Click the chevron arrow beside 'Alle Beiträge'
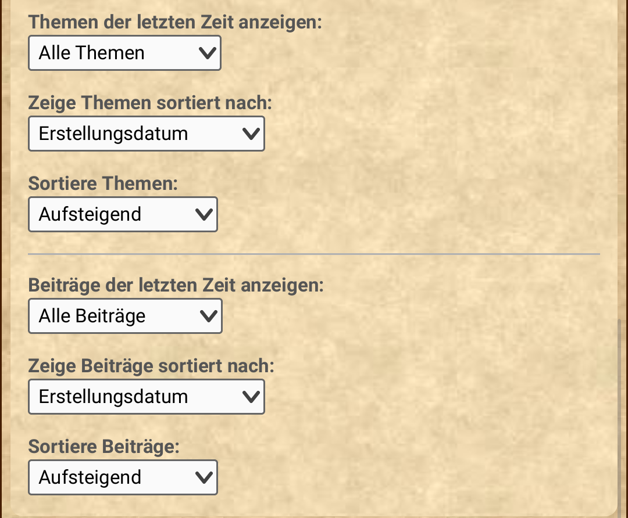Image resolution: width=628 pixels, height=518 pixels. click(x=208, y=316)
